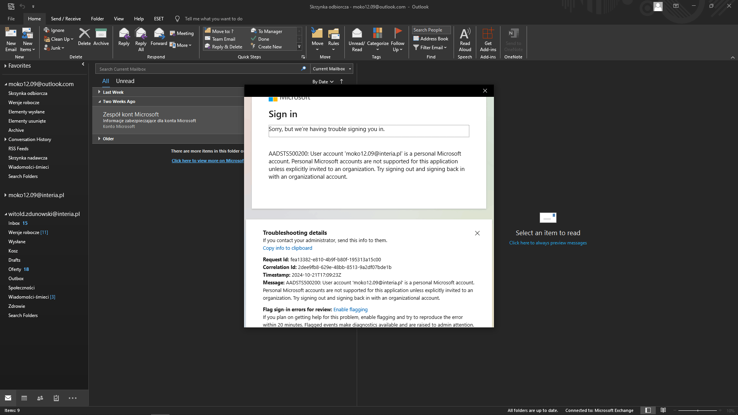Open the More respond options dropdown
738x415 pixels.
[x=181, y=45]
